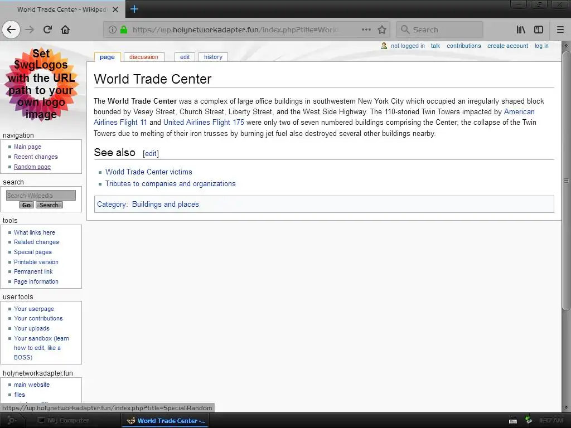Open the browser home page icon
Image resolution: width=571 pixels, height=428 pixels.
point(65,30)
